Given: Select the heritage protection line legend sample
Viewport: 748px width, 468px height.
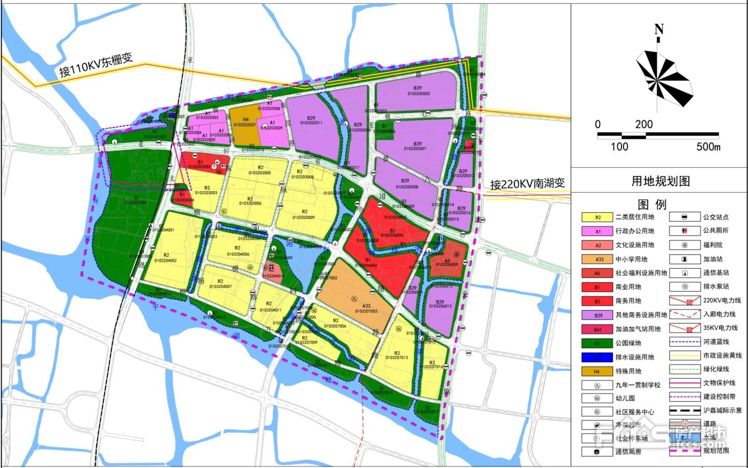Looking at the screenshot, I should [x=685, y=382].
